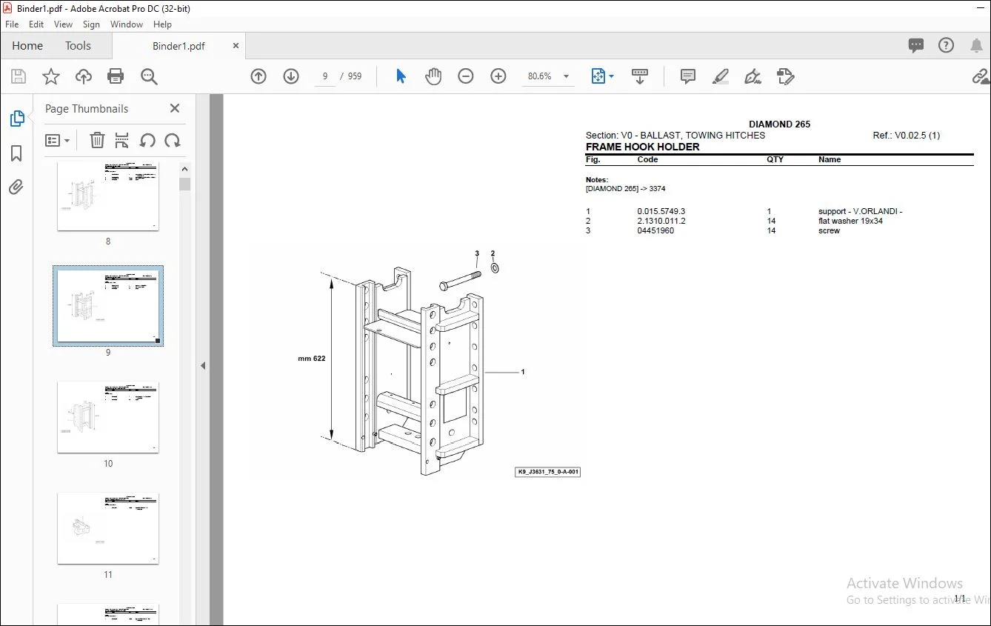Click part code 0.015.5749.3

[661, 211]
